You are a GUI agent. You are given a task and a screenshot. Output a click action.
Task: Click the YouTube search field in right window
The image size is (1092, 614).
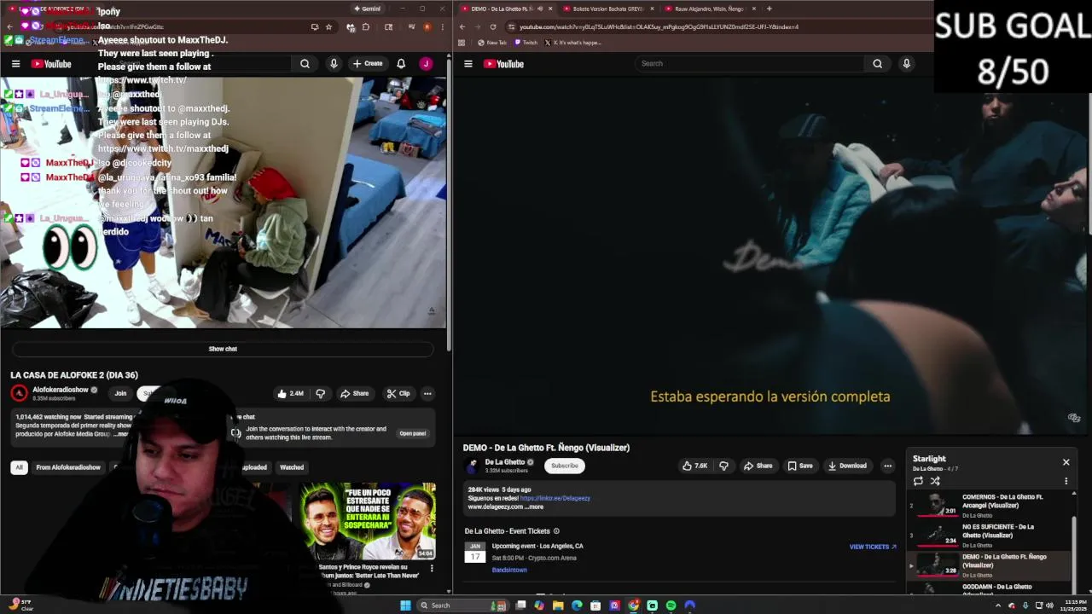751,63
